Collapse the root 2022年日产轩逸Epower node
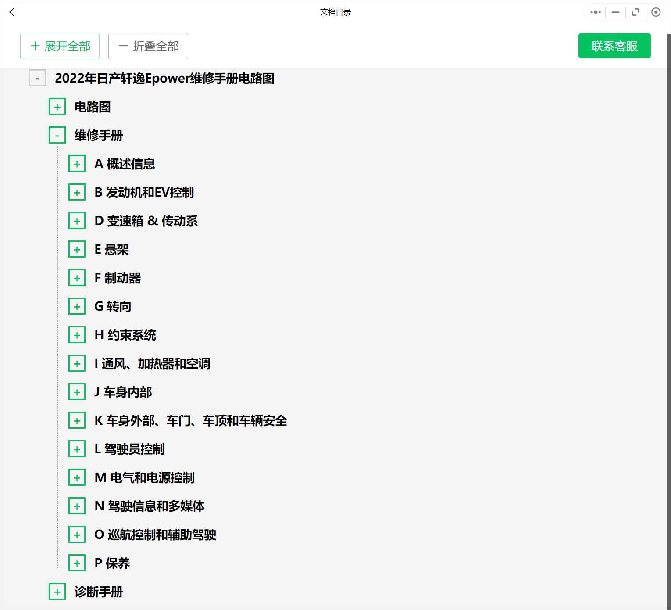Image resolution: width=671 pixels, height=610 pixels. 37,79
